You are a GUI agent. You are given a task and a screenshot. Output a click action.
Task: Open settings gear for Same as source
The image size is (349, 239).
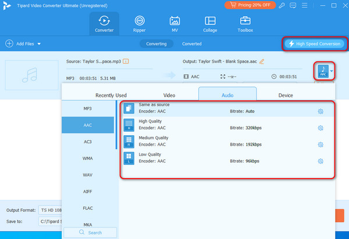click(x=320, y=111)
